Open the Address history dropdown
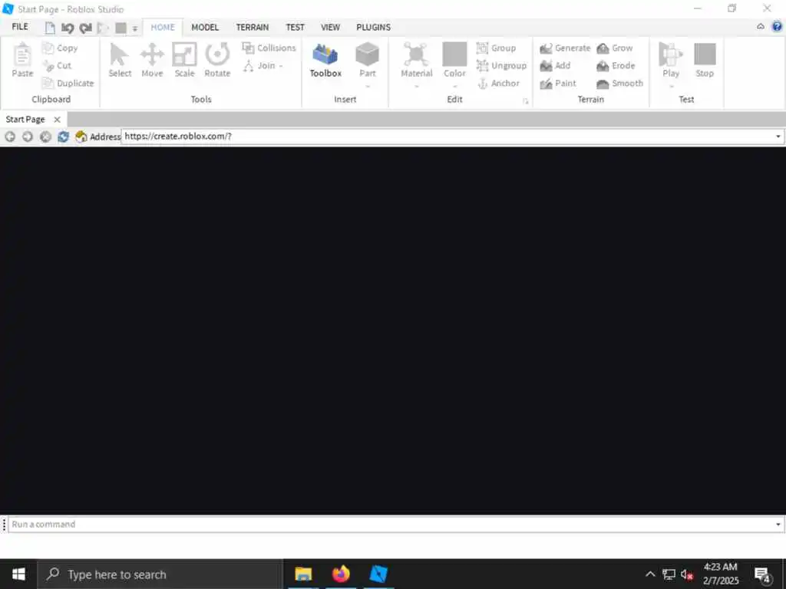The width and height of the screenshot is (786, 589). point(778,137)
